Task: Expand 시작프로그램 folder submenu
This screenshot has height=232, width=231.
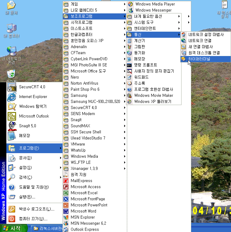Action: pos(94,22)
